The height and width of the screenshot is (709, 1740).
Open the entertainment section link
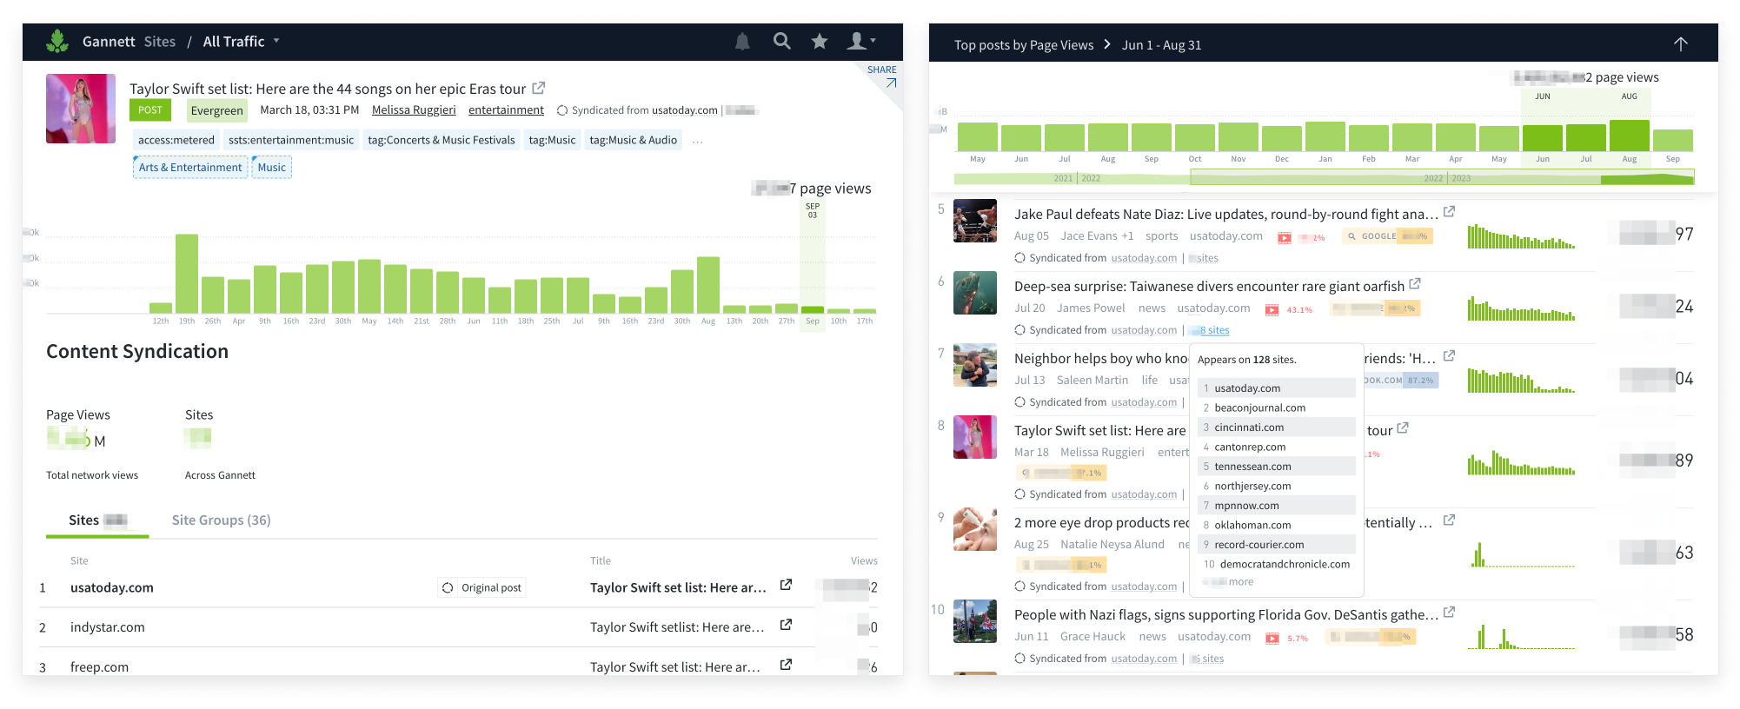coord(506,110)
